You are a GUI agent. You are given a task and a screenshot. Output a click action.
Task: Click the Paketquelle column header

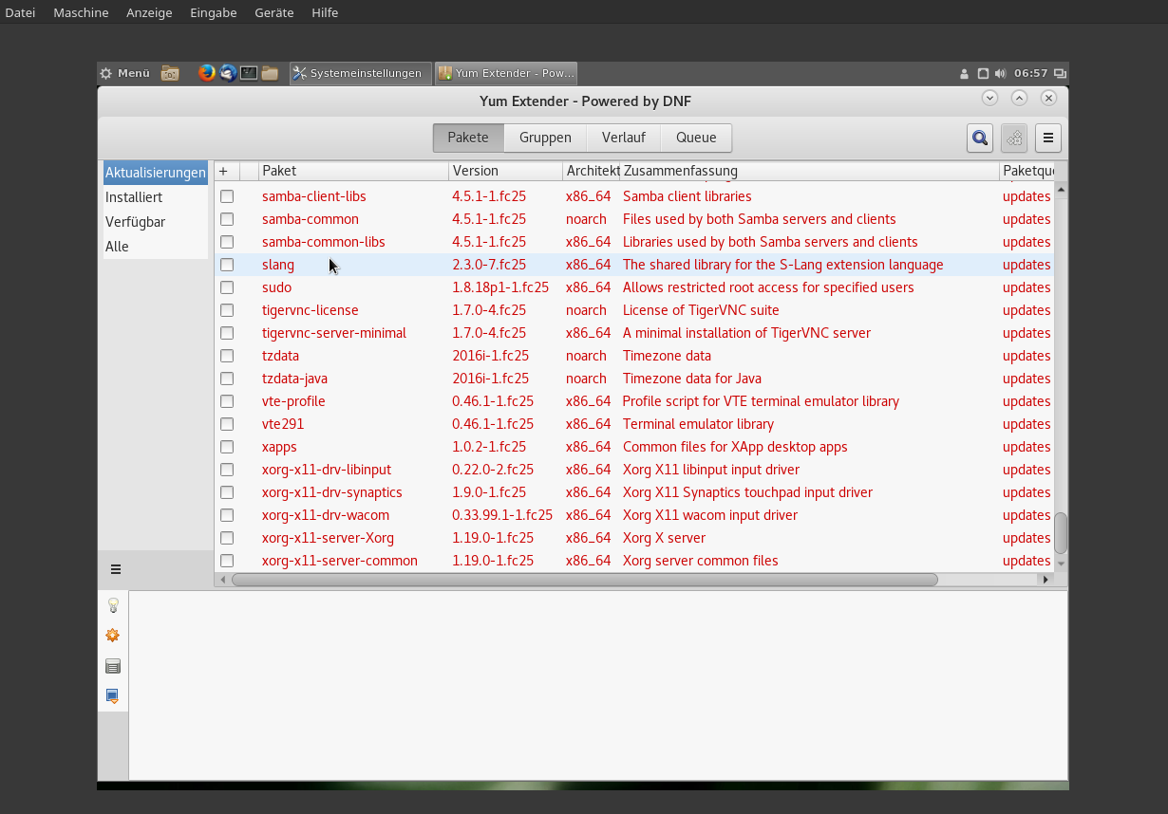pos(1027,171)
